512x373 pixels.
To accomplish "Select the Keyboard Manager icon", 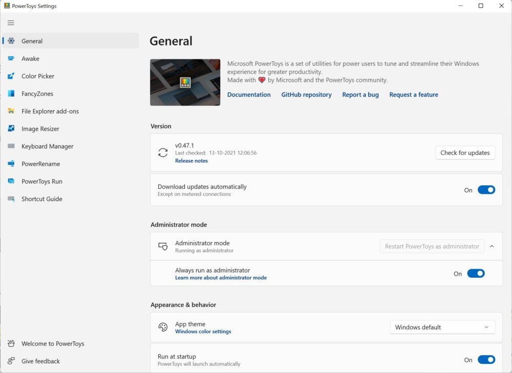I will [11, 146].
